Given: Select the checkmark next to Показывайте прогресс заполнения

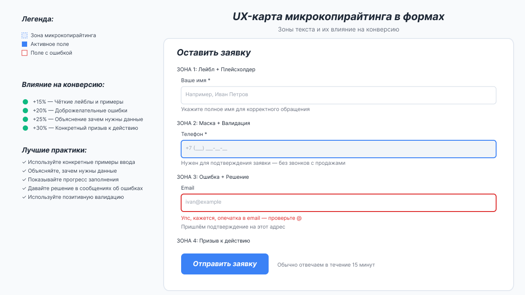Looking at the screenshot, I should point(24,179).
